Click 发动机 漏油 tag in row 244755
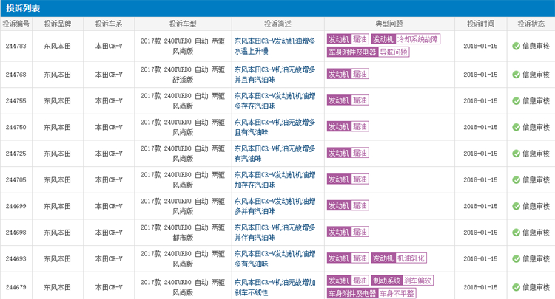This screenshot has width=555, height=299. [x=348, y=100]
